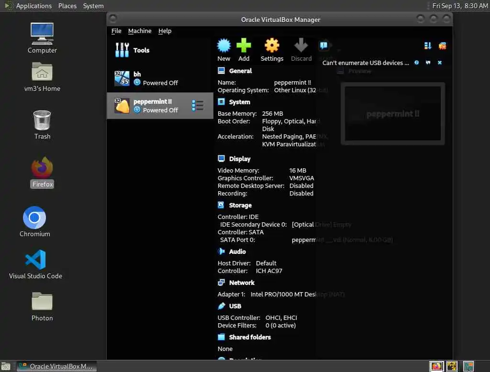Click the show desktop icon in bottom panel
490x372 pixels.
coord(6,366)
